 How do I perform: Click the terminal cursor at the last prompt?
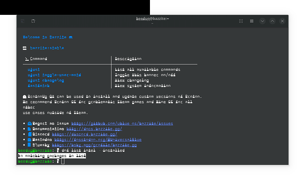(x=63, y=161)
